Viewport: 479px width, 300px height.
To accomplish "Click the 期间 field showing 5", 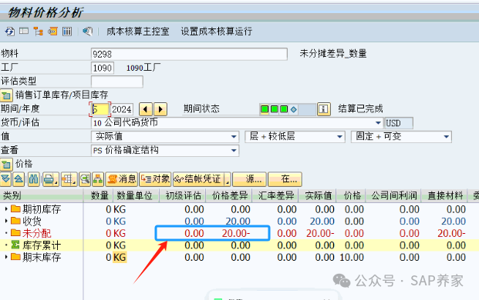I will tap(100, 109).
